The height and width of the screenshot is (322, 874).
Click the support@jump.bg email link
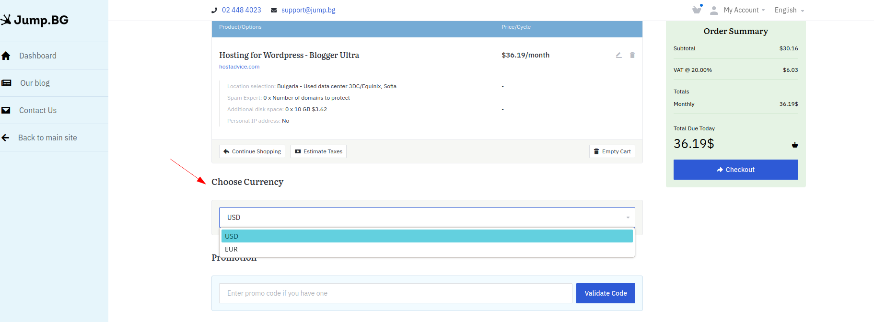[x=308, y=10]
